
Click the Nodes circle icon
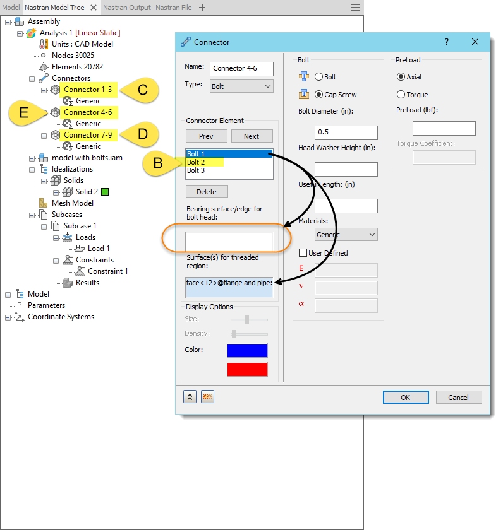[x=44, y=56]
